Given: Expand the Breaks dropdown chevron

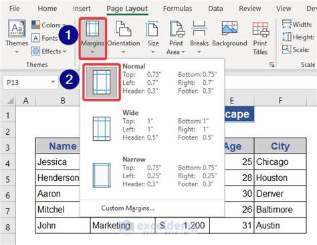Looking at the screenshot, I should [199, 52].
